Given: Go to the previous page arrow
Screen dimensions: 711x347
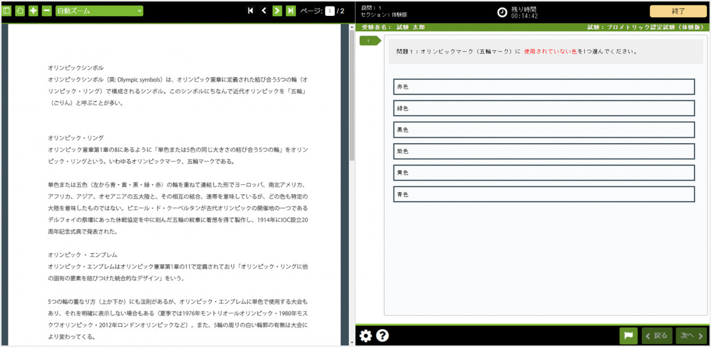Looking at the screenshot, I should click(264, 9).
